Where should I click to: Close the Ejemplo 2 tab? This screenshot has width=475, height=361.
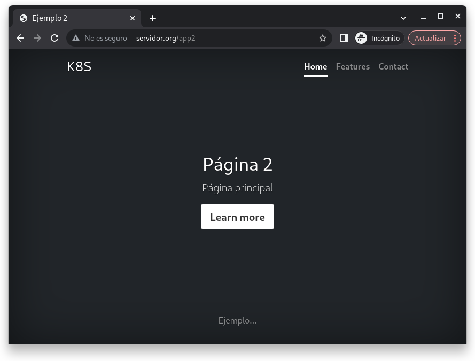point(133,18)
